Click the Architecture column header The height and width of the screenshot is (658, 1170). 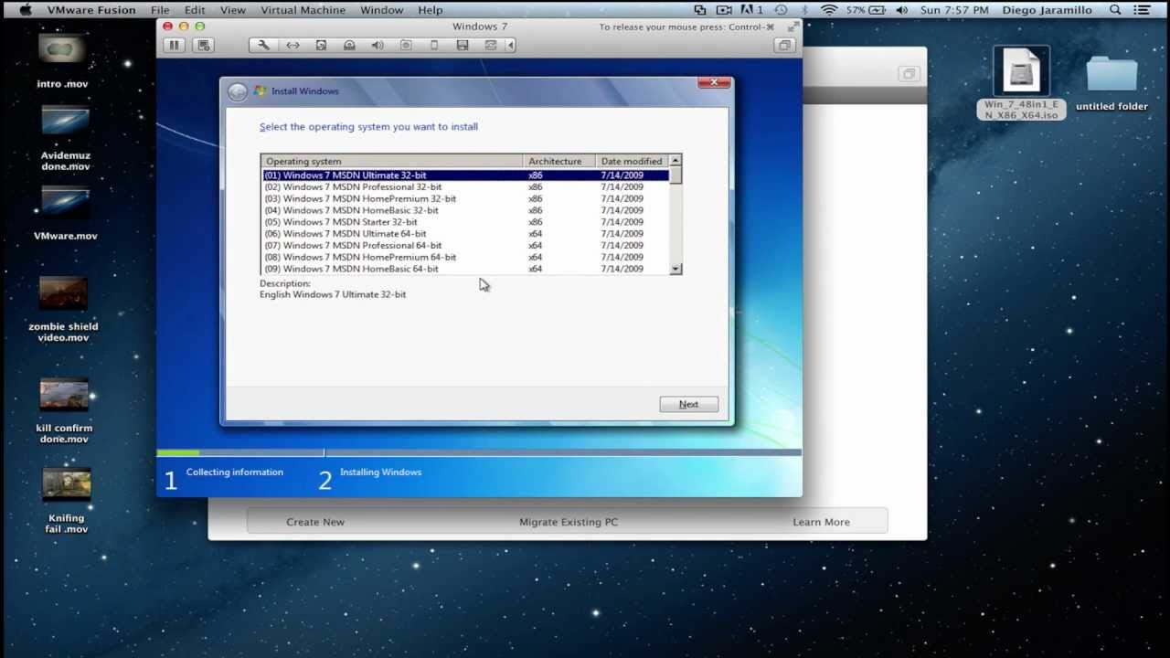[559, 161]
